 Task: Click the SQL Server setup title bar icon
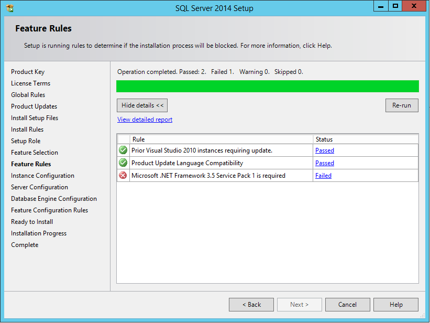9,8
